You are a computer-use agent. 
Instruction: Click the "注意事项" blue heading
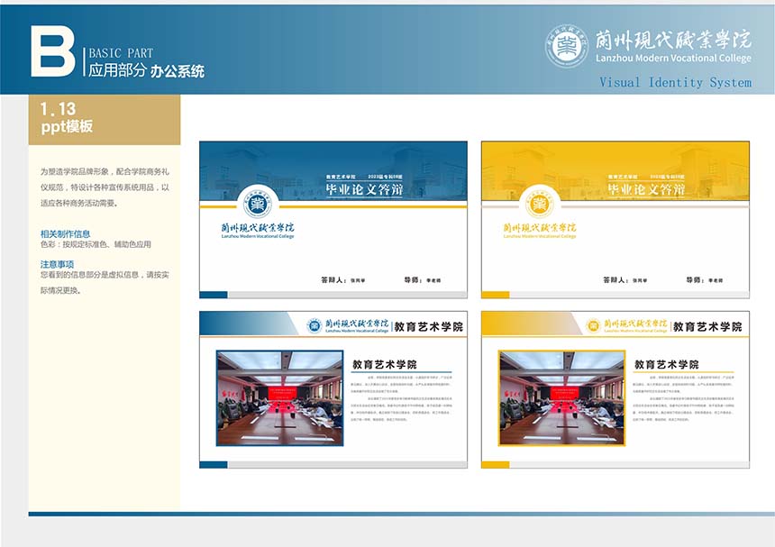(57, 263)
